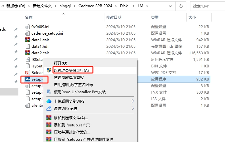This screenshot has width=225, height=142.
Task: Go to Cadence SPB 2024 breadcrumb
Action: tap(95, 6)
